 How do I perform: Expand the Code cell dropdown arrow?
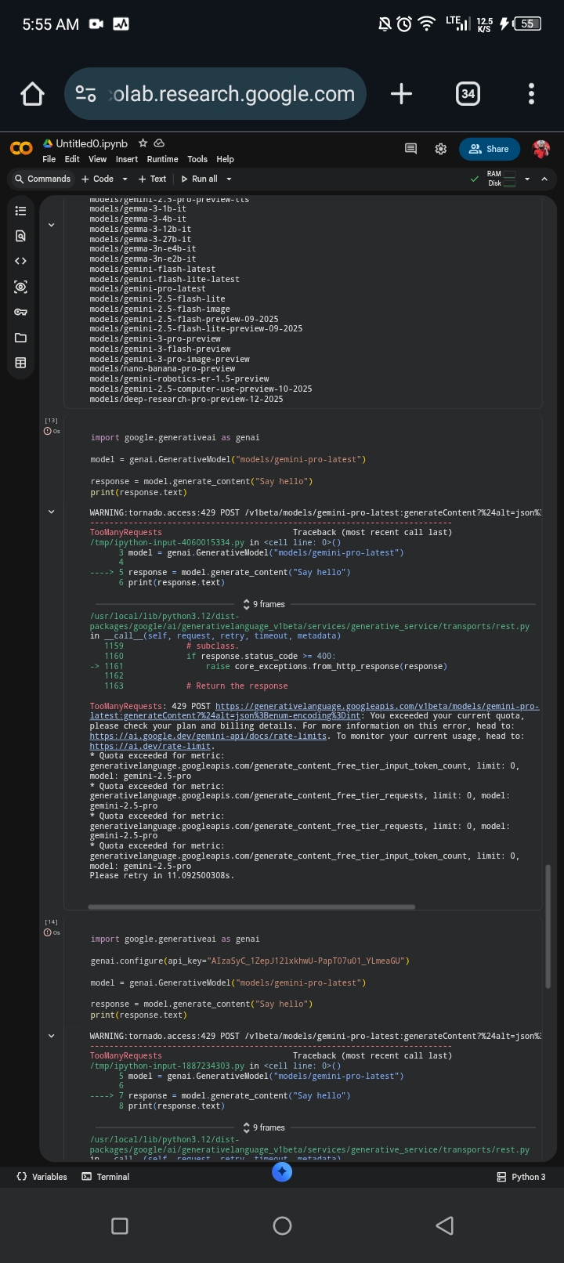(125, 179)
